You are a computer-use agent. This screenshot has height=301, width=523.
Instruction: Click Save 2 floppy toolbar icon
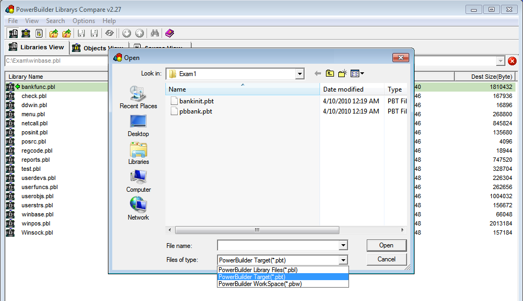[95, 33]
